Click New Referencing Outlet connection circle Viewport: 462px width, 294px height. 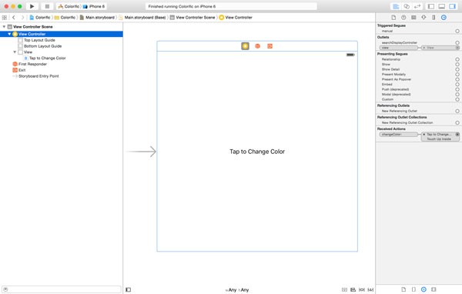[x=457, y=111]
